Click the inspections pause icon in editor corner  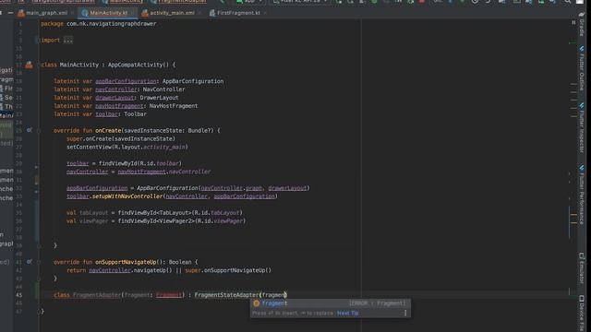pyautogui.click(x=573, y=22)
